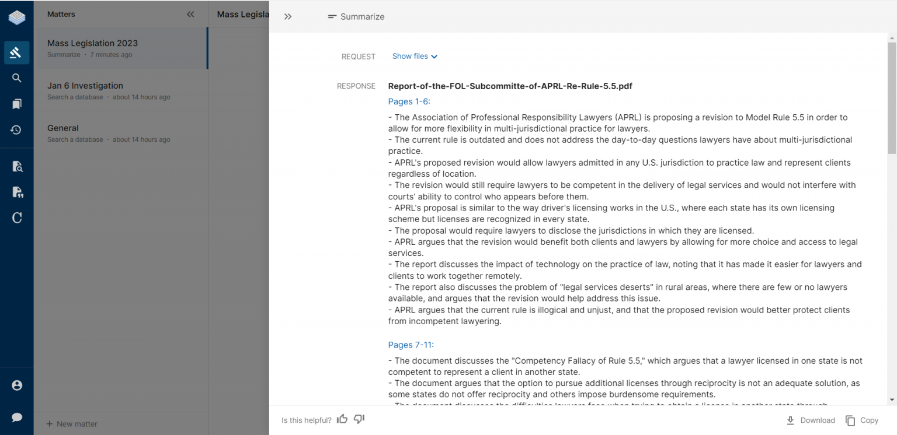This screenshot has width=897, height=435.
Task: Click the stacked layers app logo
Action: pyautogui.click(x=17, y=17)
